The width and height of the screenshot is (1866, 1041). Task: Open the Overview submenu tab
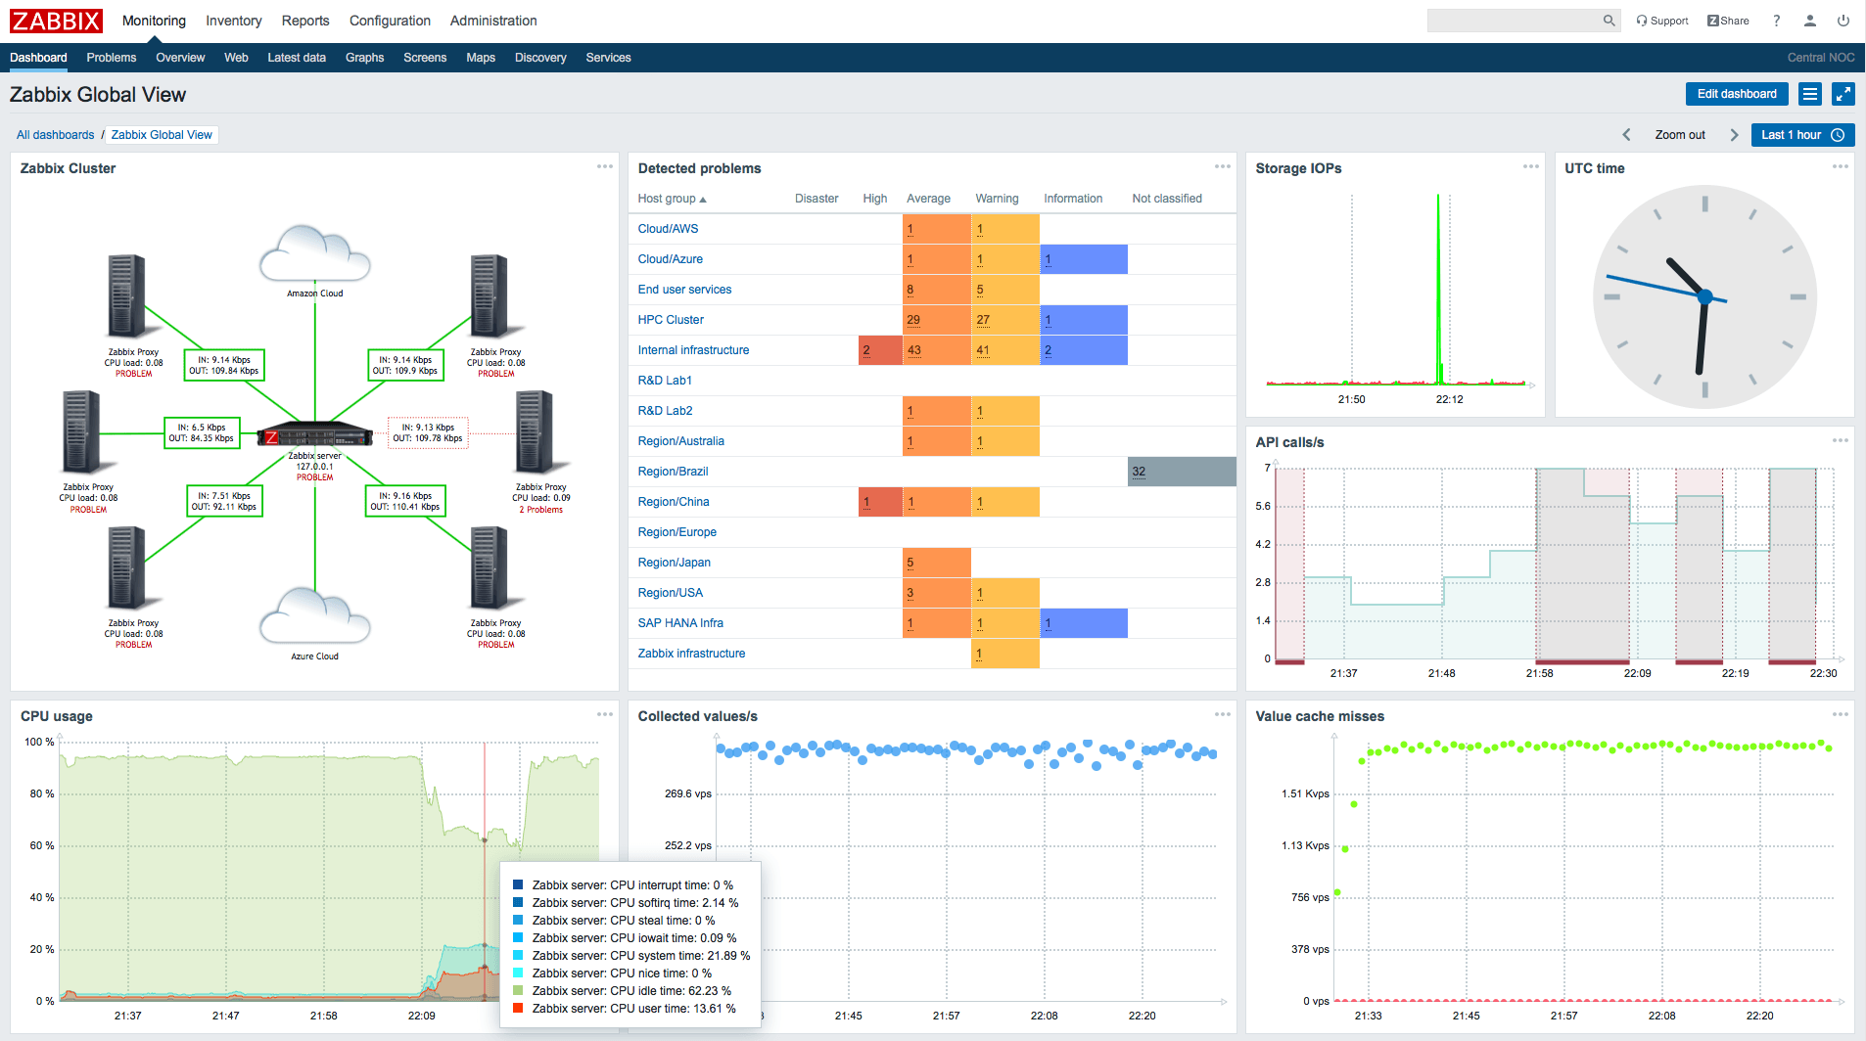coord(180,58)
